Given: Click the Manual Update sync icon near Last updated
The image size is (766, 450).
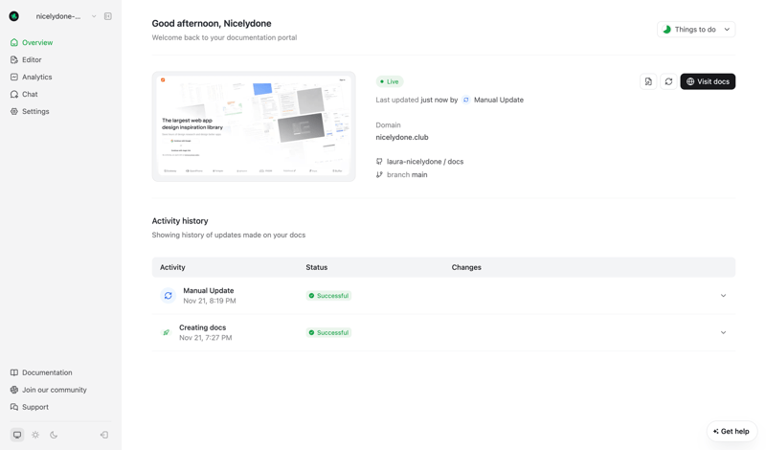Looking at the screenshot, I should [x=466, y=100].
